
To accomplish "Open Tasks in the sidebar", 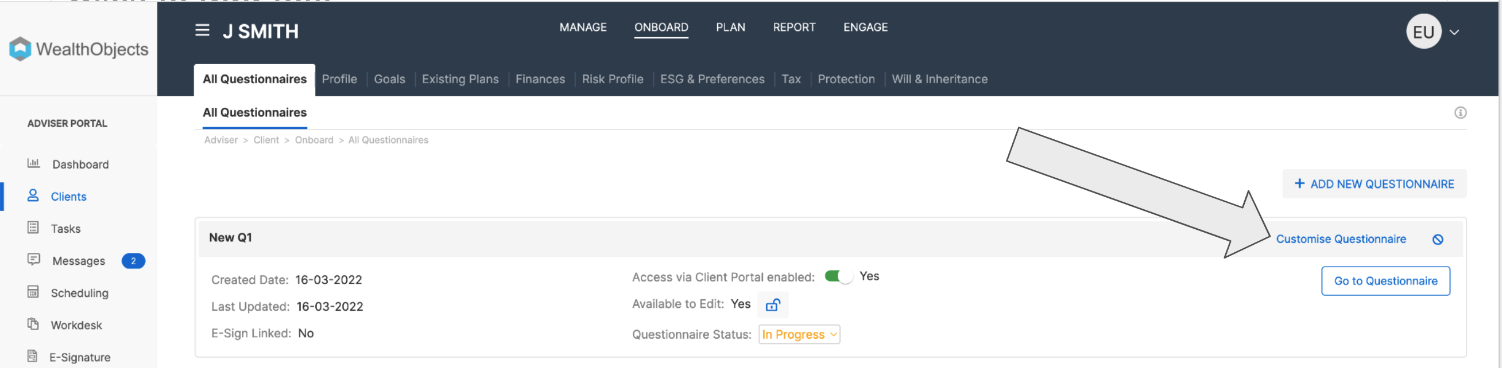I will (65, 229).
